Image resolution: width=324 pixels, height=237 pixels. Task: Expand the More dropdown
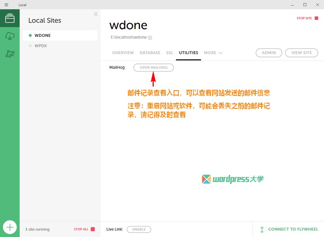tap(213, 53)
